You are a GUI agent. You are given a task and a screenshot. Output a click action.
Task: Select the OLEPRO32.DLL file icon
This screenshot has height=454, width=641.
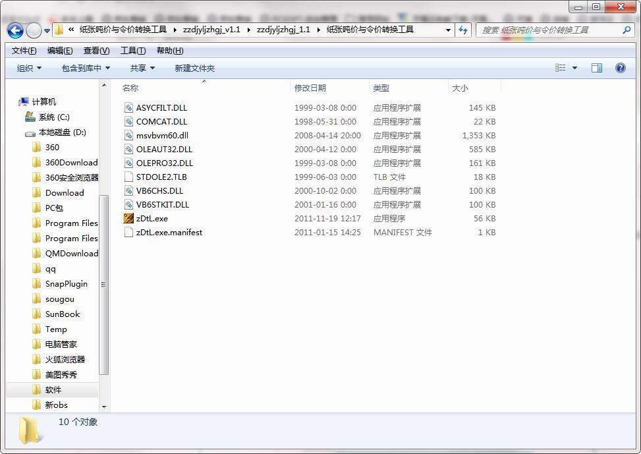point(128,163)
